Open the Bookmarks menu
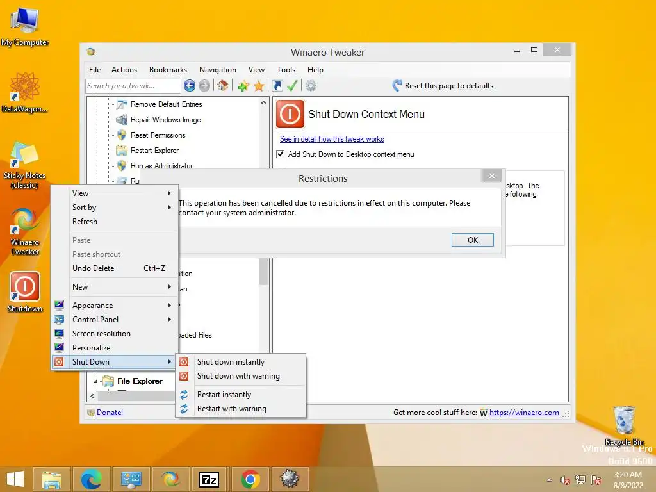The height and width of the screenshot is (492, 656). pos(168,70)
